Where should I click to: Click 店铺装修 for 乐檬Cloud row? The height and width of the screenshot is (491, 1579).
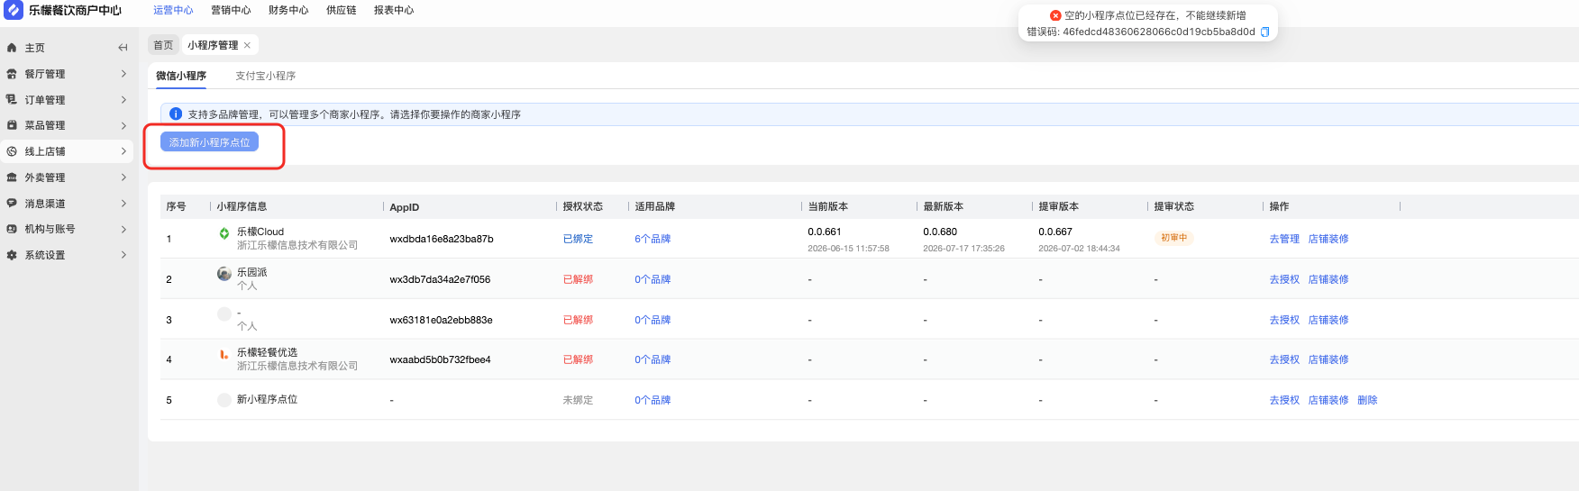pyautogui.click(x=1328, y=239)
